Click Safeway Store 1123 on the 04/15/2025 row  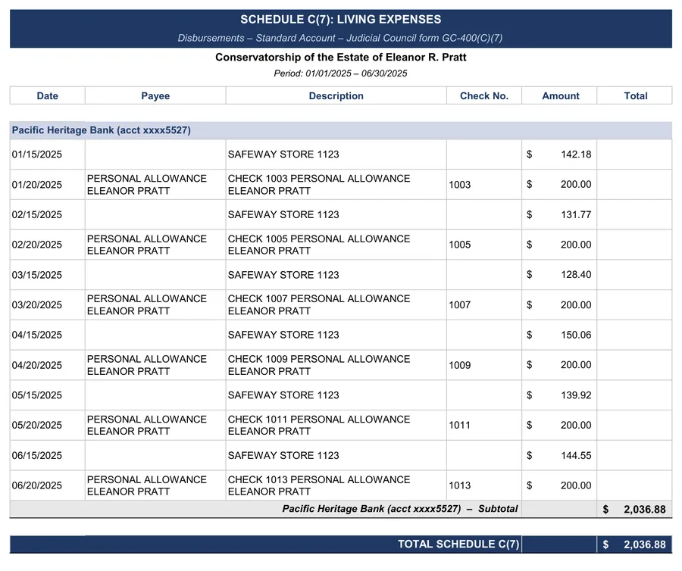(x=283, y=335)
